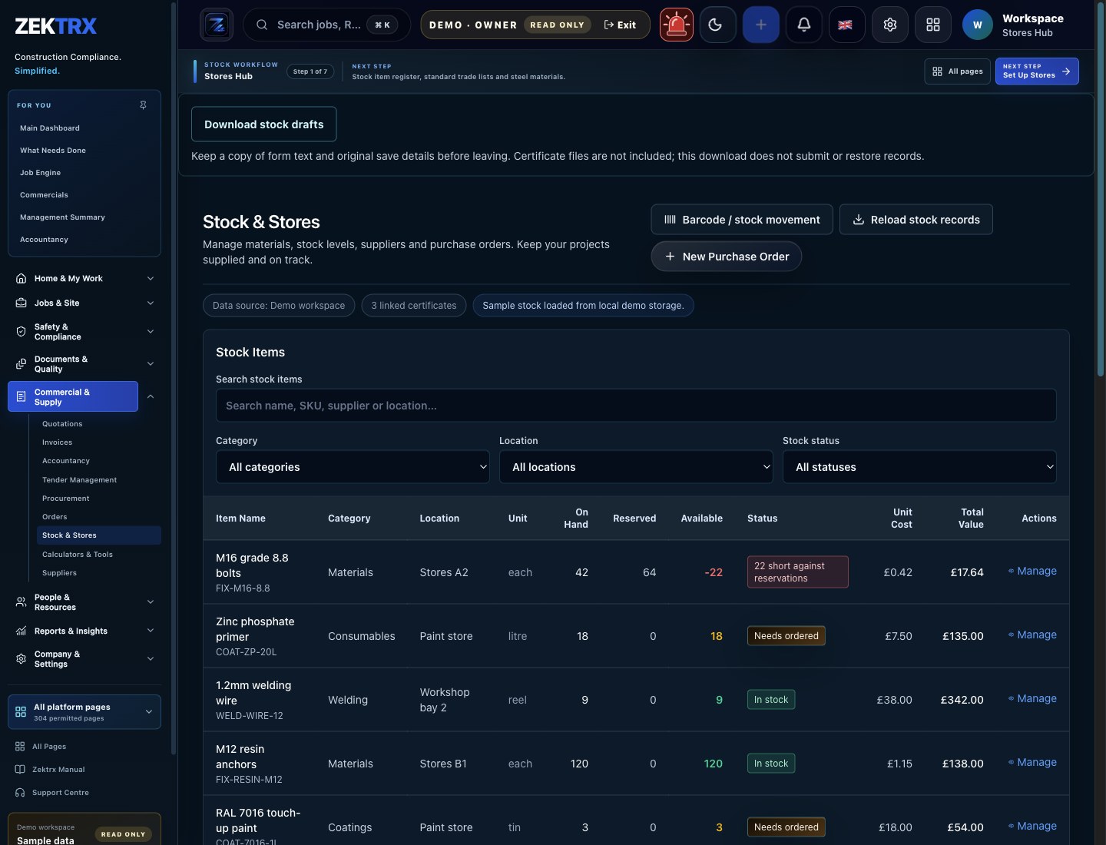Image resolution: width=1106 pixels, height=845 pixels.
Task: Click the Safety & Compliance shield icon
Action: [x=22, y=332]
